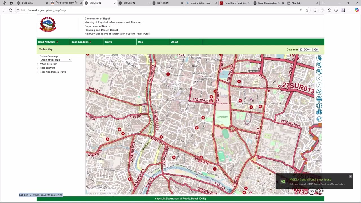Click the full extent arrows tool
361x203 pixels.
[x=319, y=92]
